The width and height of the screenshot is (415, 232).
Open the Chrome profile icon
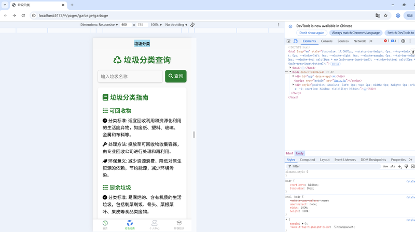tap(398, 16)
